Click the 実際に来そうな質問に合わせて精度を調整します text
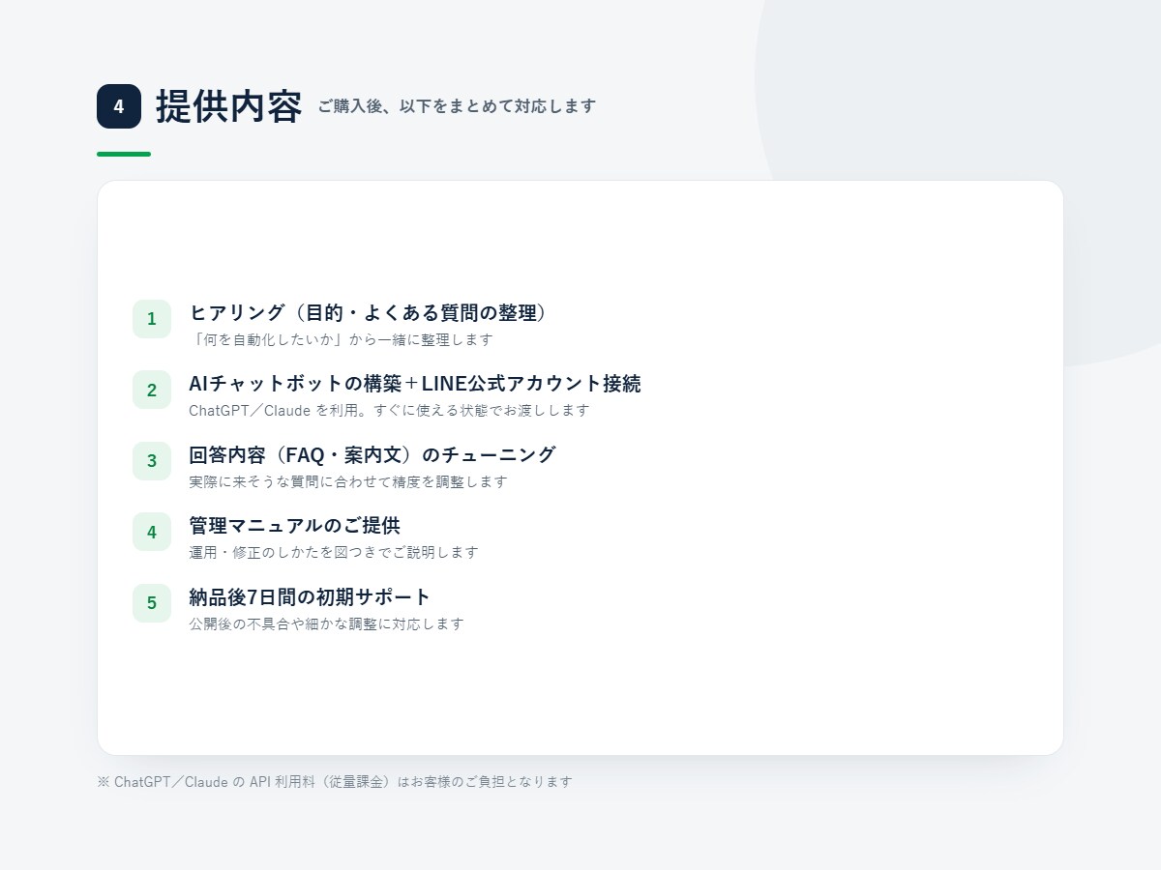Viewport: 1161px width, 870px height. point(348,481)
